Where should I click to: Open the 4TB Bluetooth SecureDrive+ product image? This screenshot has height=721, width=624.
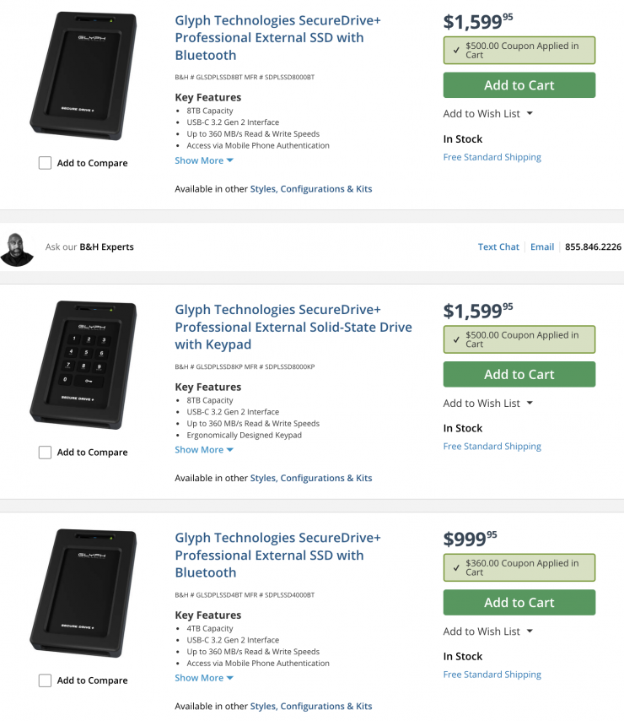[x=83, y=593]
